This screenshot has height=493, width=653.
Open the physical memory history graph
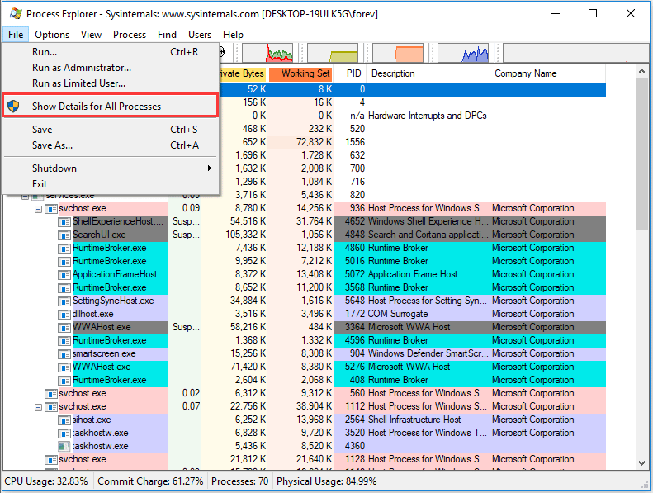click(398, 53)
